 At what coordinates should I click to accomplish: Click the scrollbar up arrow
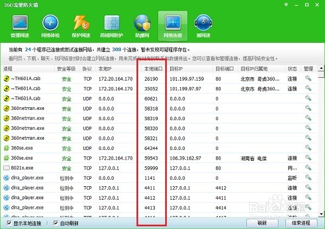click(x=321, y=68)
